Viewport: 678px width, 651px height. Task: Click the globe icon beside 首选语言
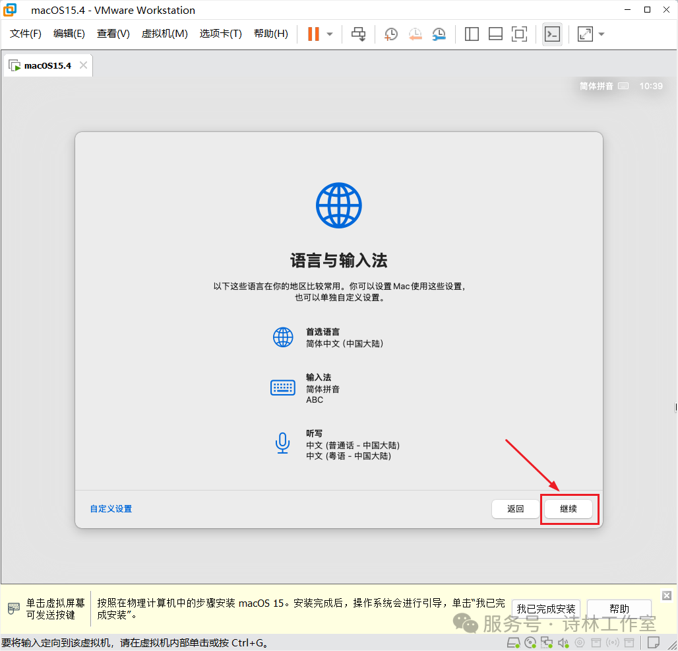(x=283, y=337)
